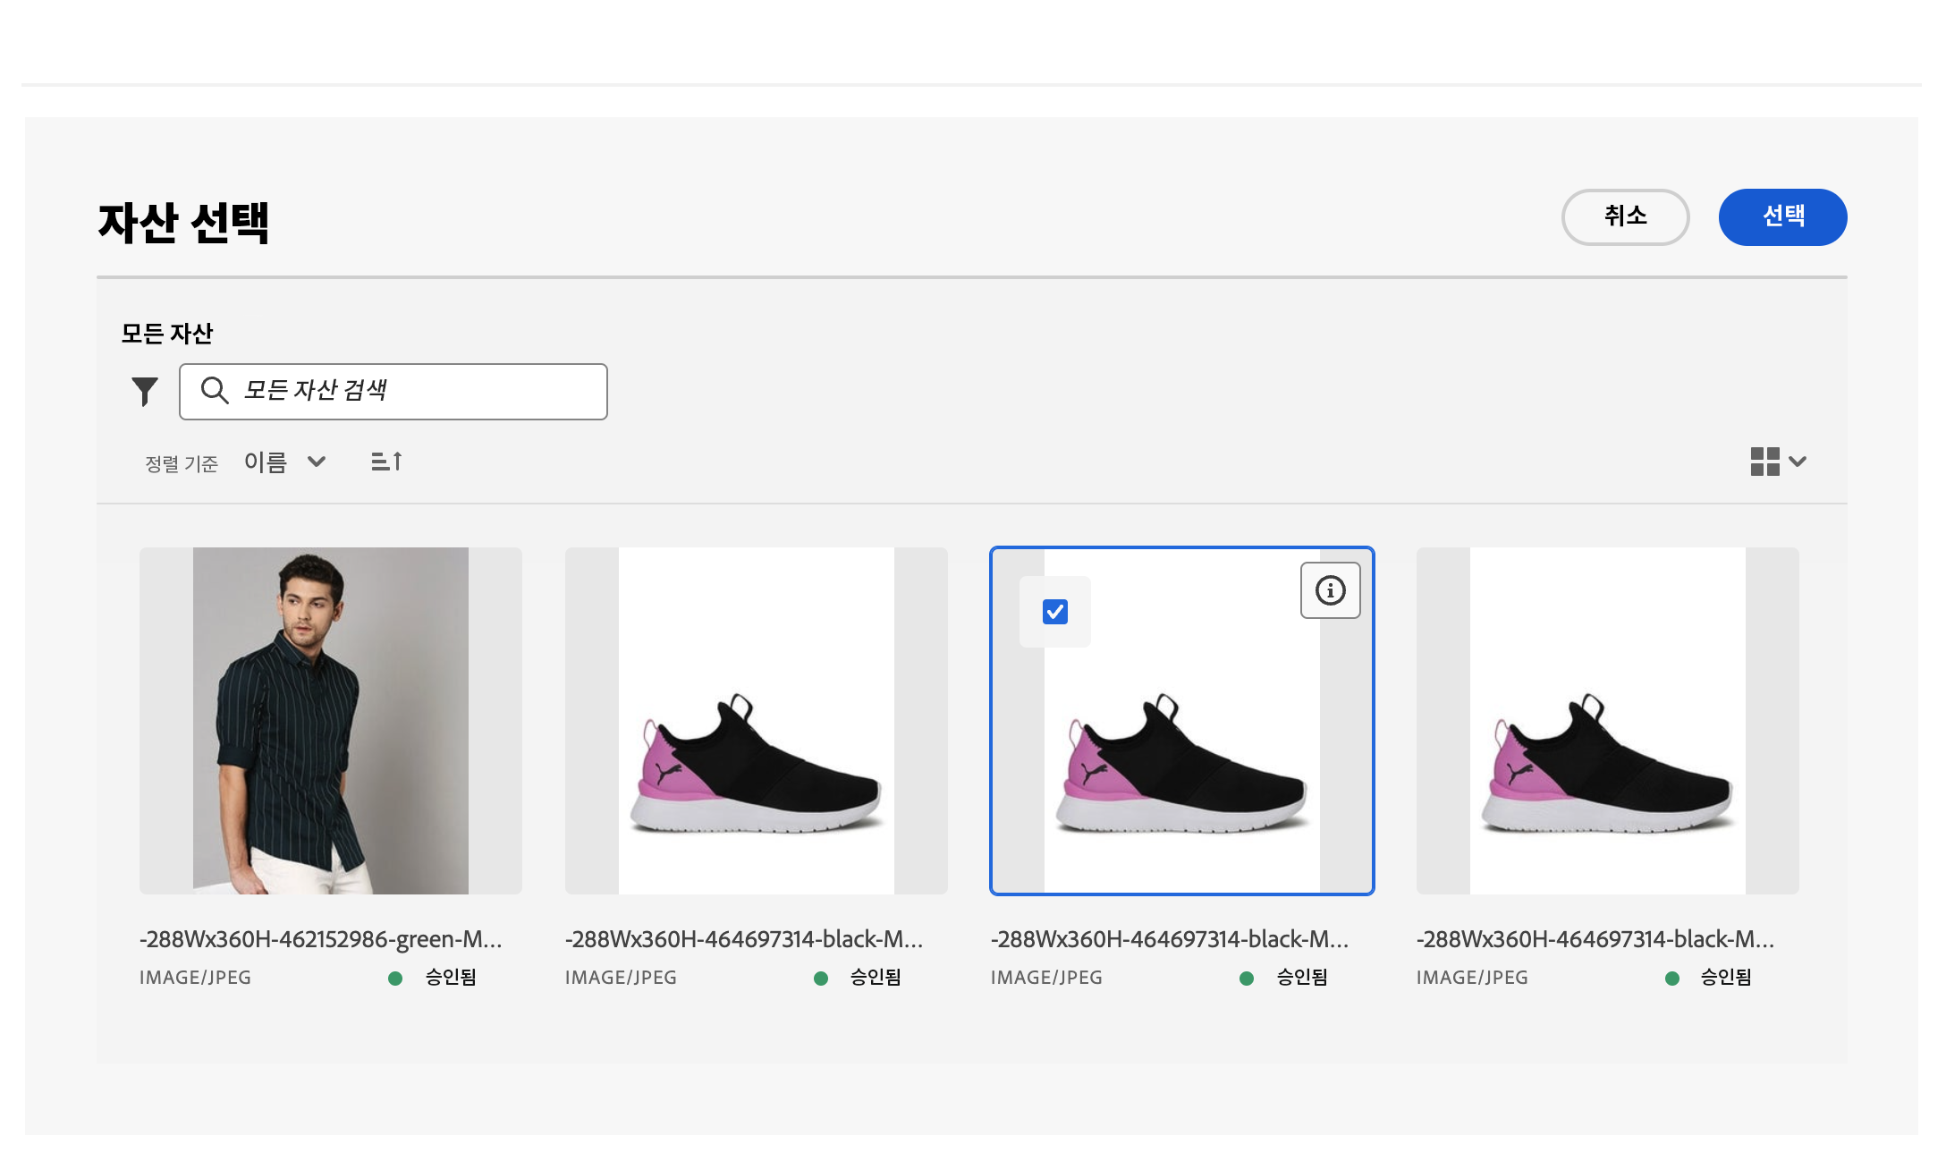Click the filter funnel icon
1946x1161 pixels.
click(145, 391)
